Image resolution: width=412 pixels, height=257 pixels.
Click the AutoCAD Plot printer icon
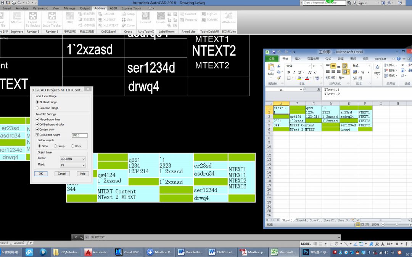[x=14, y=3]
